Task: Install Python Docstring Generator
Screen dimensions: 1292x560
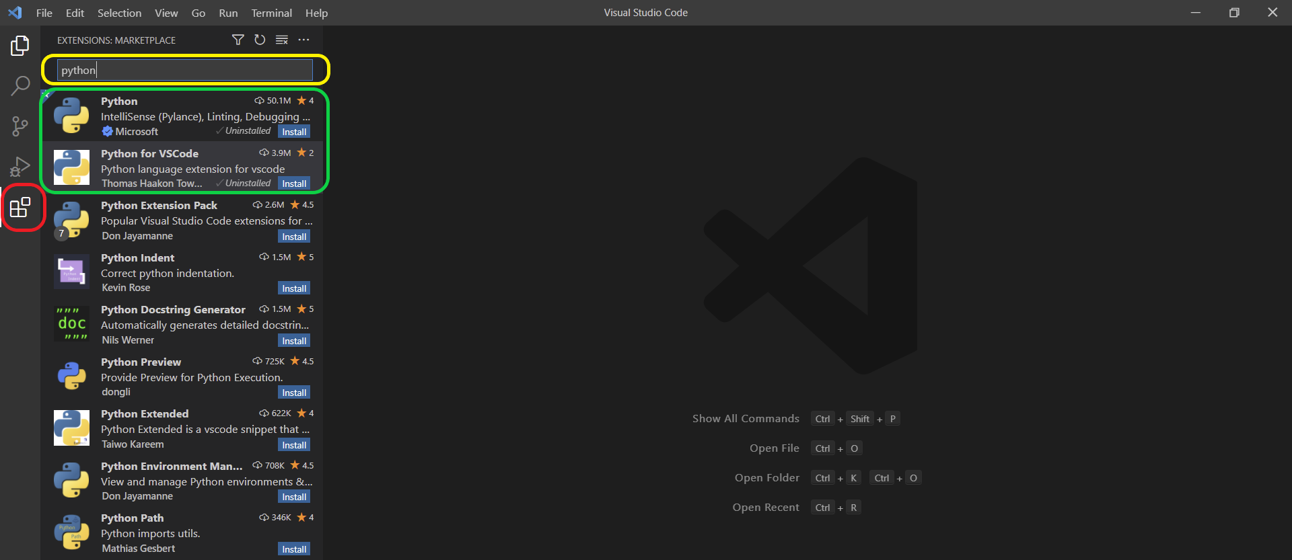Action: coord(294,341)
